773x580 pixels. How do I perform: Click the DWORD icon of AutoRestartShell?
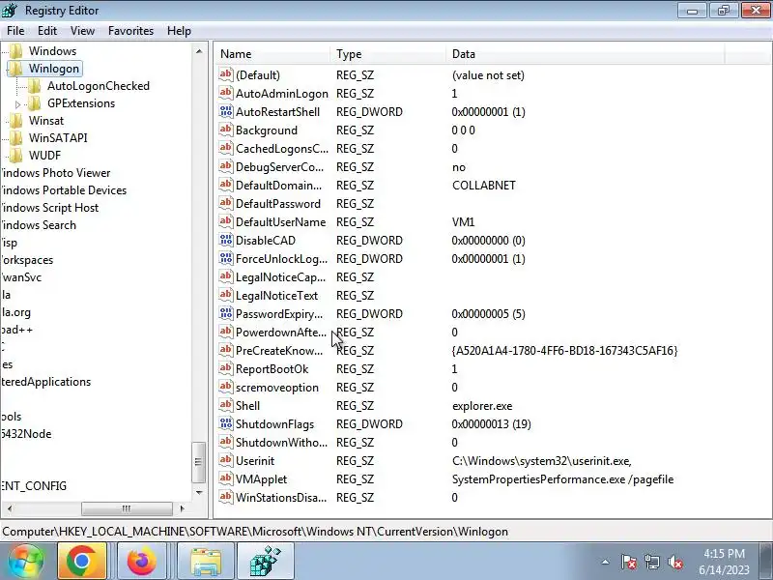coord(226,111)
